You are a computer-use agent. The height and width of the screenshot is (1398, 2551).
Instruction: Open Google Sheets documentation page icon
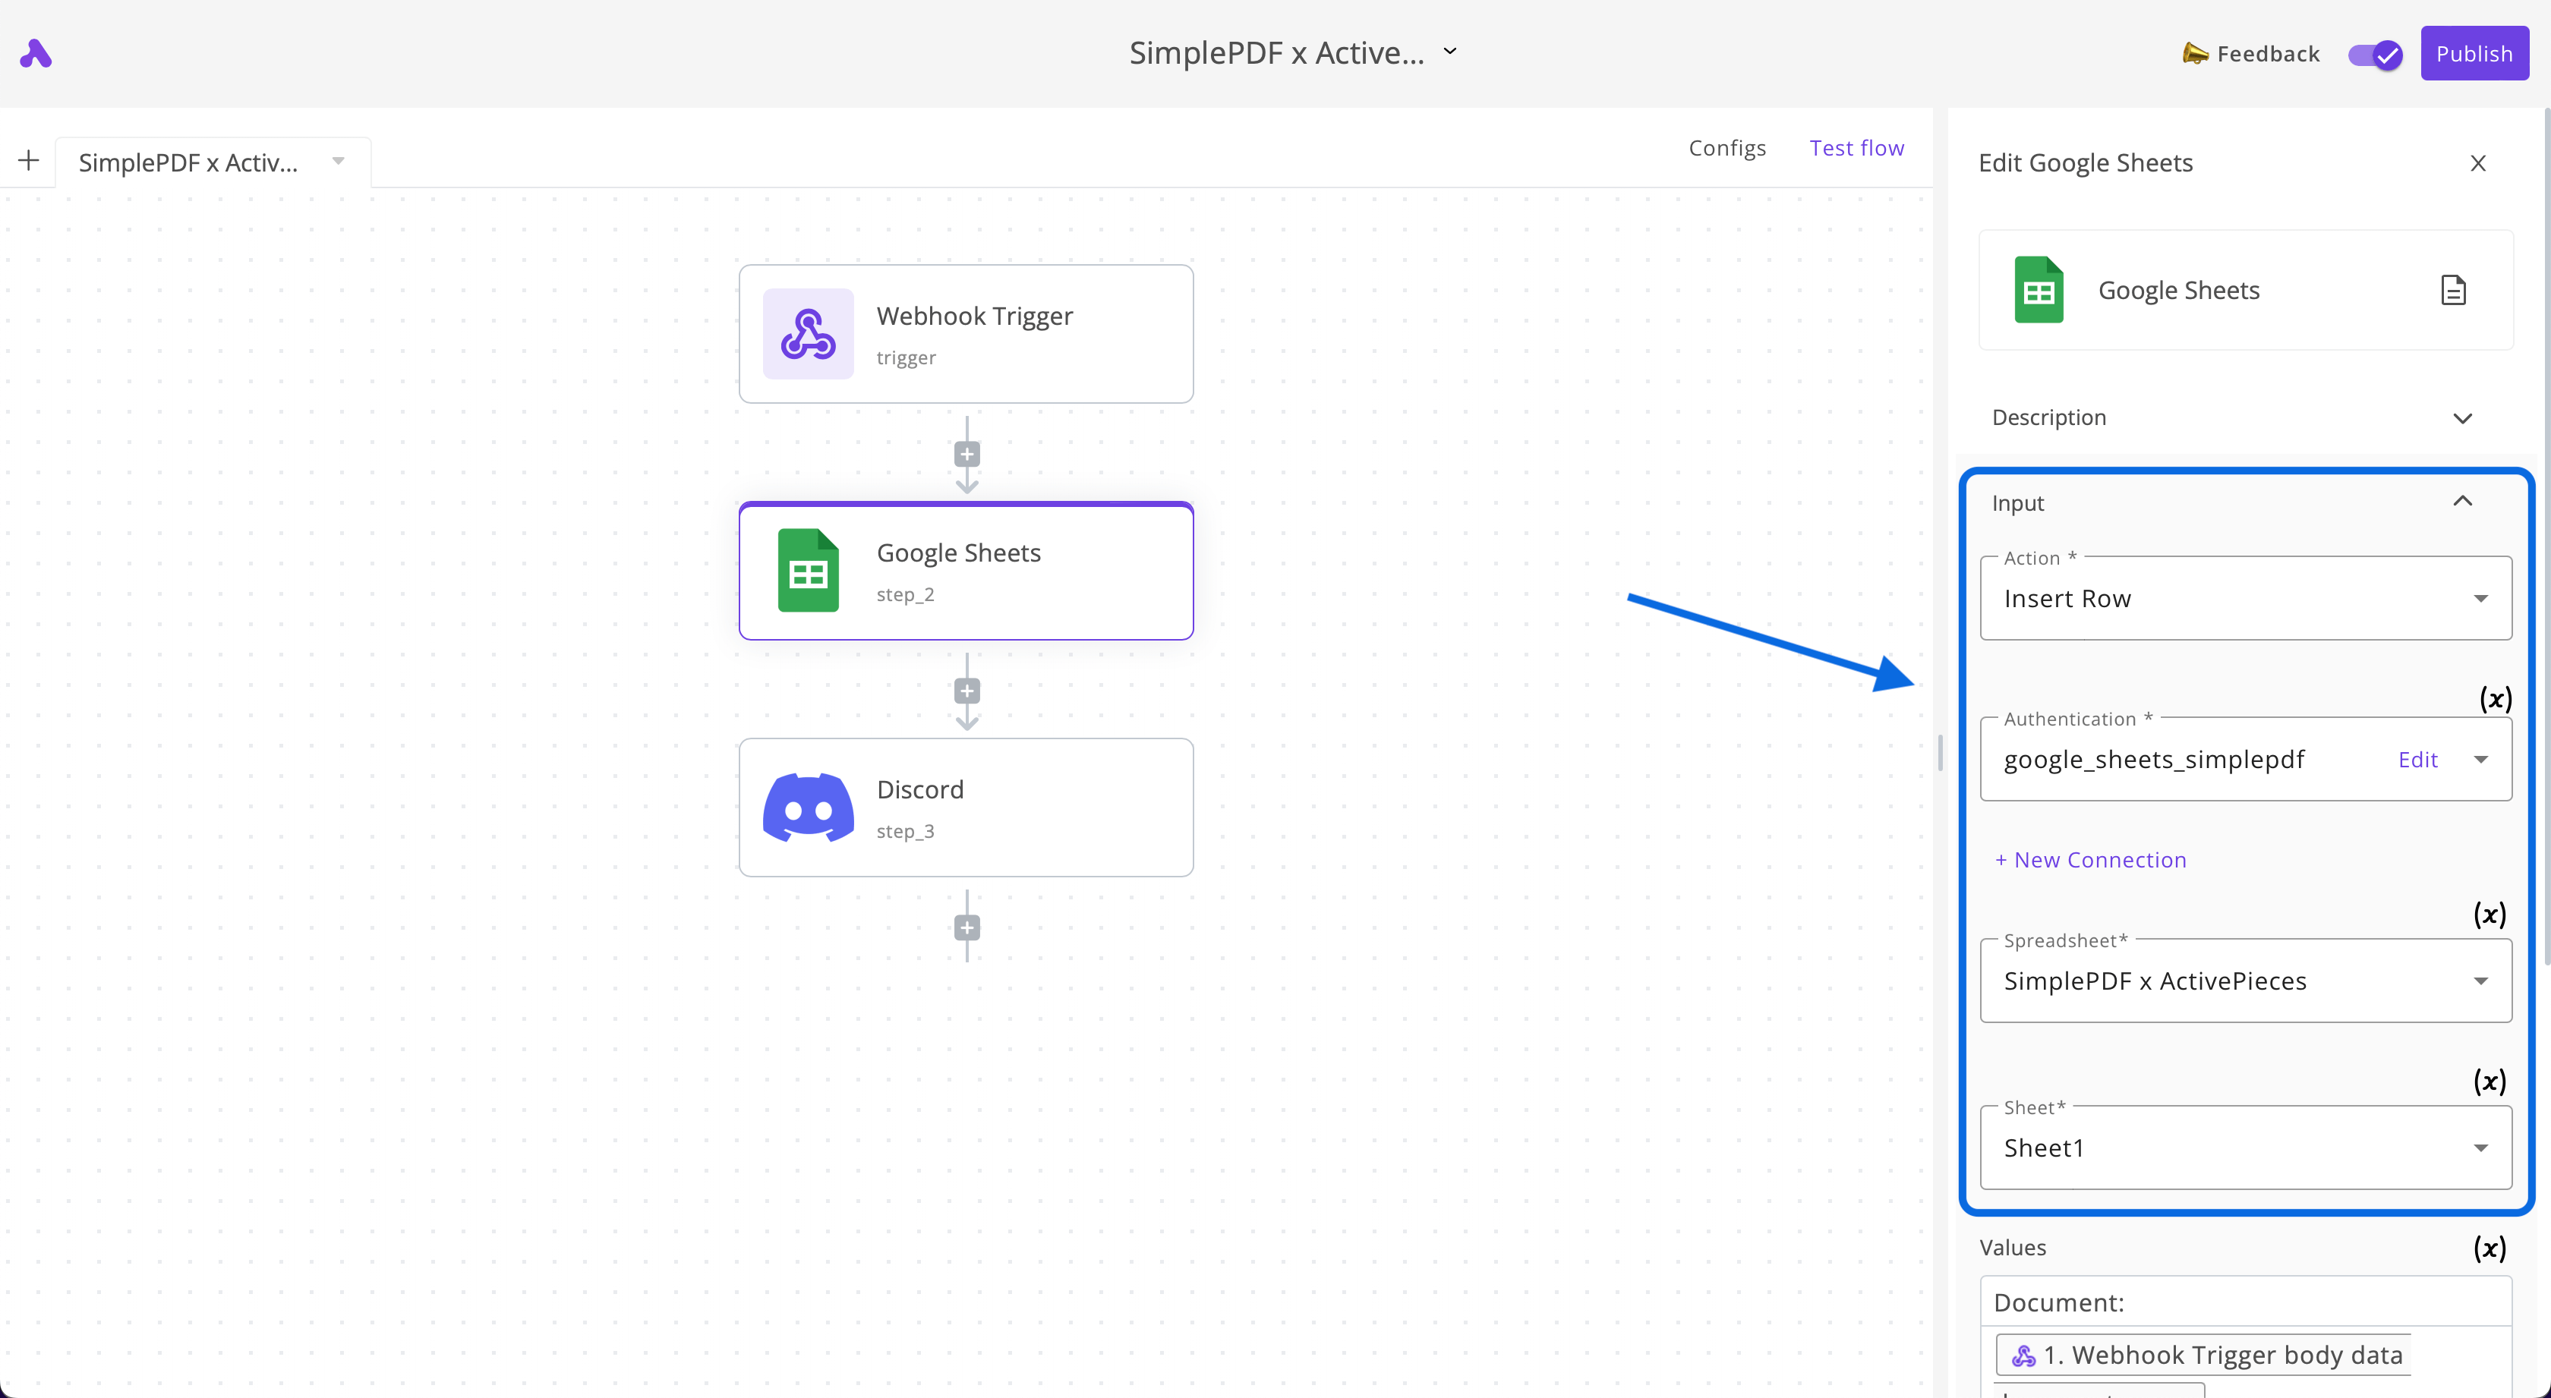click(x=2453, y=290)
